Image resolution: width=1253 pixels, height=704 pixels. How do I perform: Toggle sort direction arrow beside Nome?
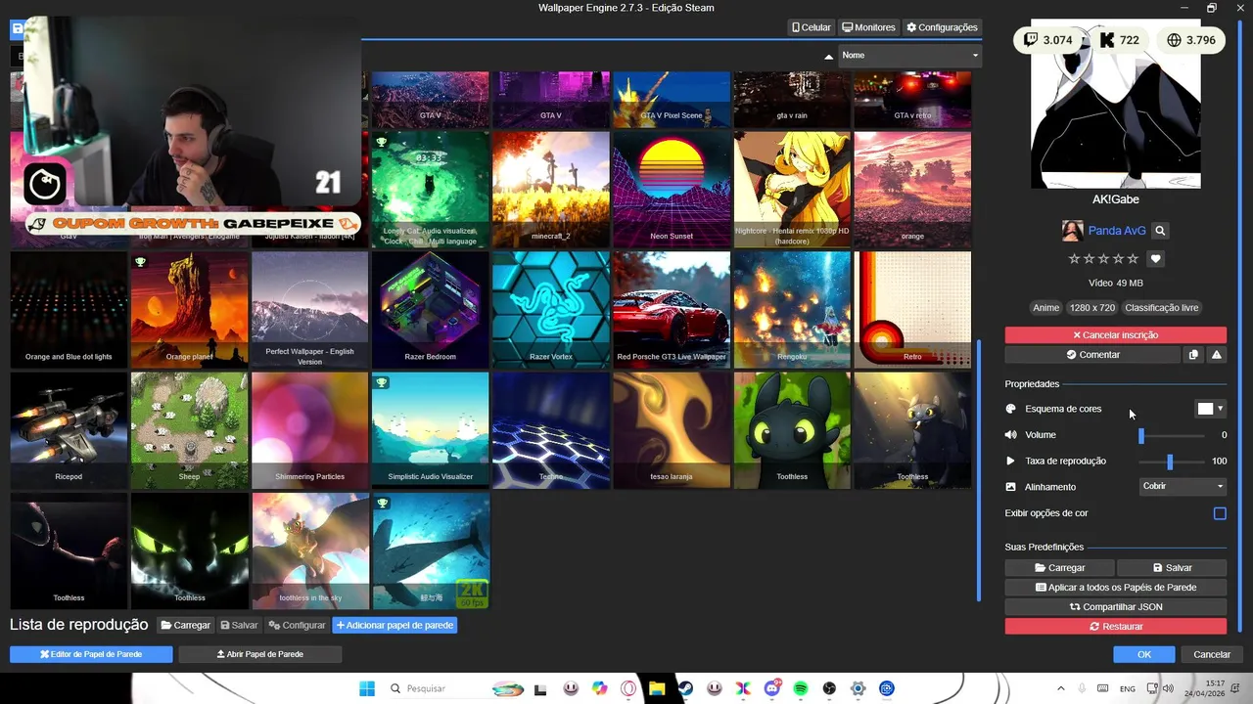click(x=829, y=57)
